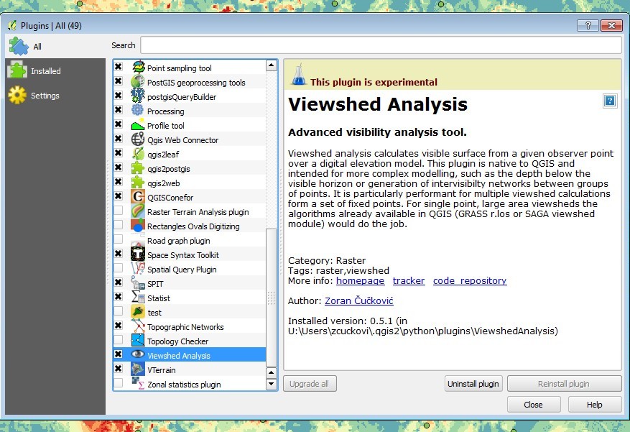Open author Zoran Čučković link
Image resolution: width=630 pixels, height=432 pixels.
(358, 300)
